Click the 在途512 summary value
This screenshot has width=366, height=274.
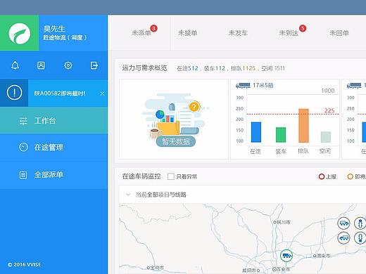187,68
